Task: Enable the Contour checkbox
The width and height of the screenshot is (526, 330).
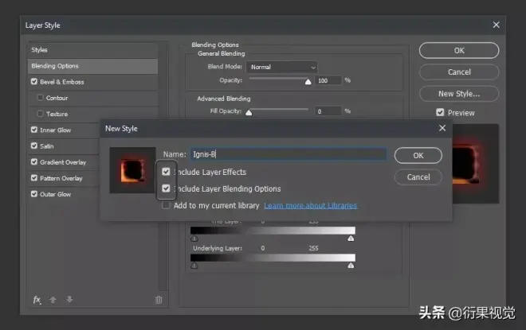Action: click(41, 97)
